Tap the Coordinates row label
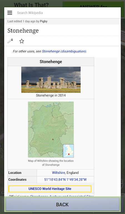The image size is (125, 214). [x=17, y=180]
